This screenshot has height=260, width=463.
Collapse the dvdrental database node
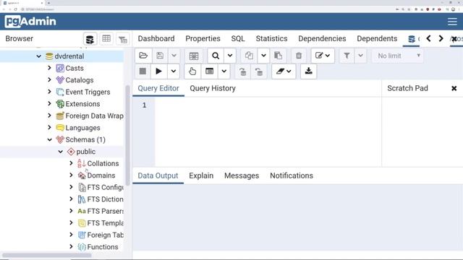[38, 56]
